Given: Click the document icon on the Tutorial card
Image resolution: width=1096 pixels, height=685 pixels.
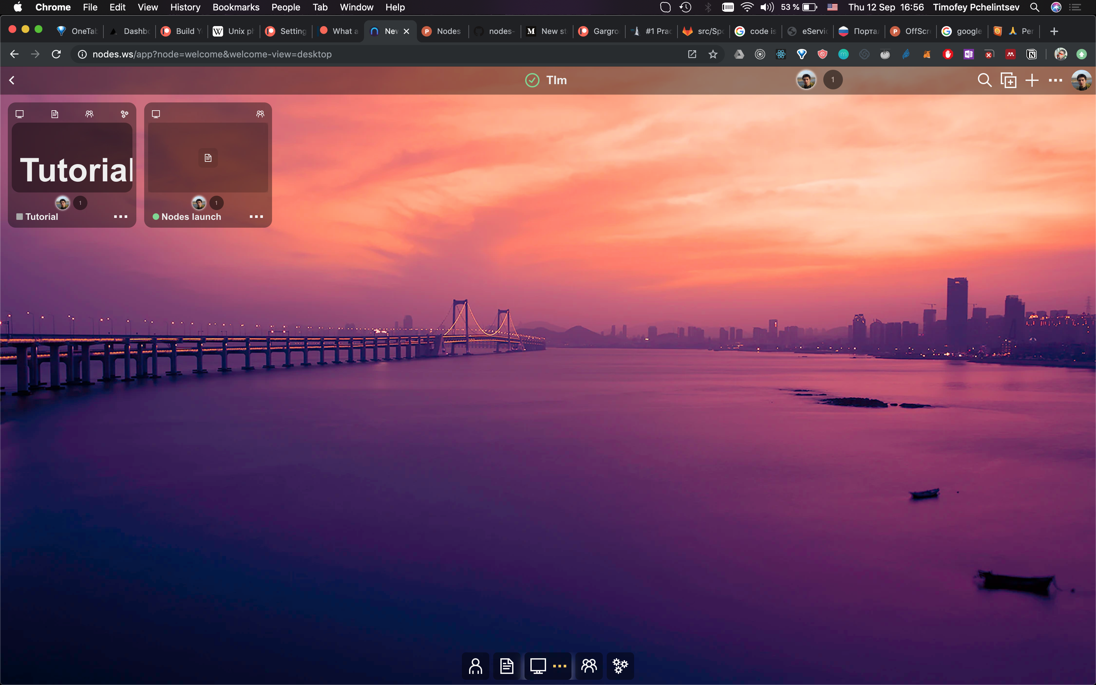Looking at the screenshot, I should pyautogui.click(x=54, y=114).
